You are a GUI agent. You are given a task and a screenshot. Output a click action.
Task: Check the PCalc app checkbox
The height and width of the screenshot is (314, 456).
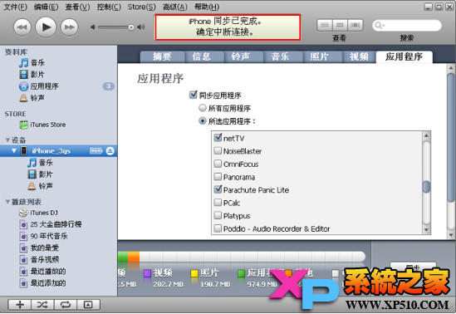point(218,203)
